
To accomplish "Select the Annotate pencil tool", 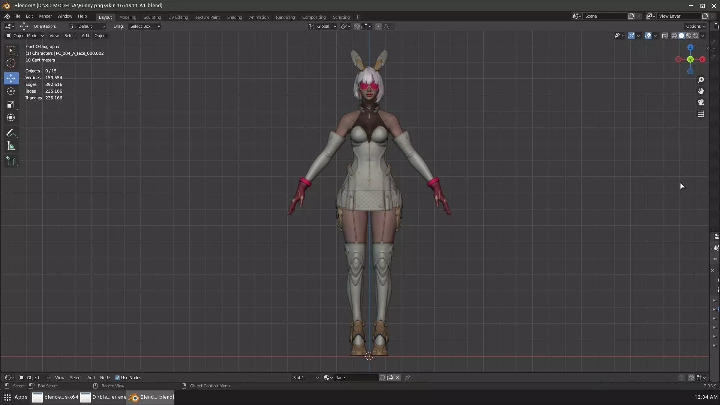I will 11,133.
